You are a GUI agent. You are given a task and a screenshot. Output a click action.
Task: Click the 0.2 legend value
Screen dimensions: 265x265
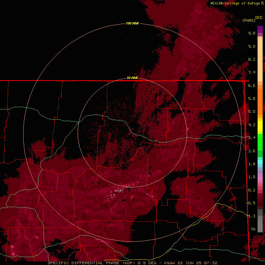[252, 190]
